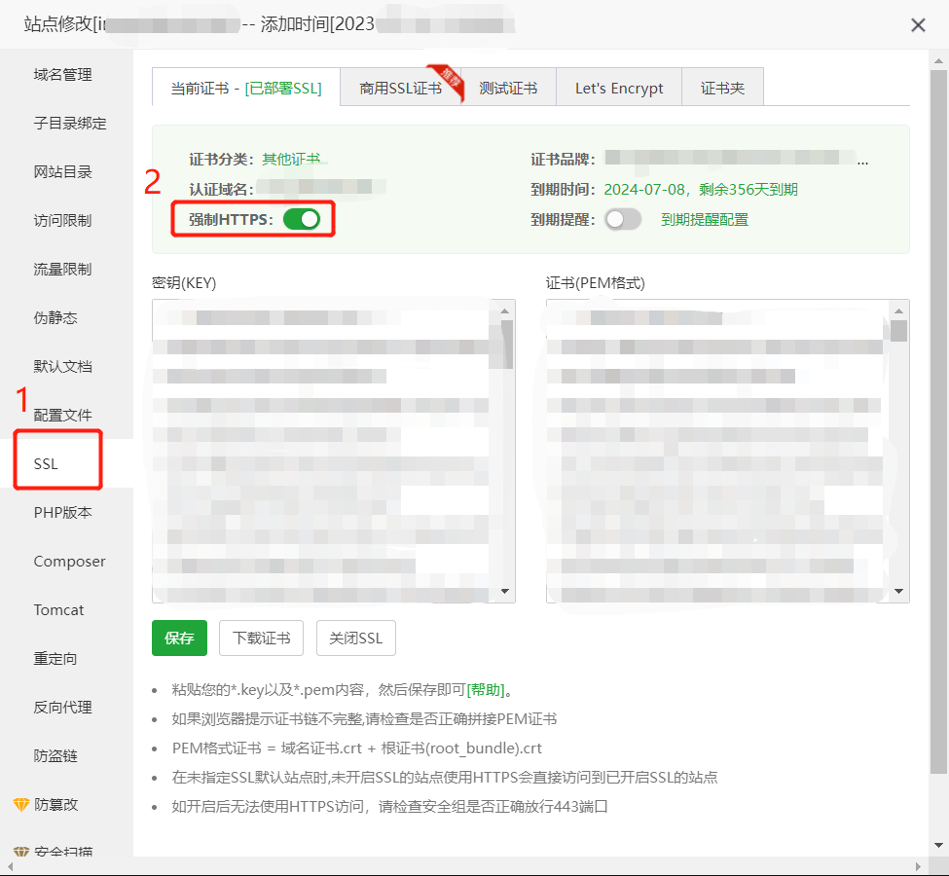This screenshot has width=949, height=876.
Task: Enable the 到期提醒 toggle
Action: tap(623, 220)
